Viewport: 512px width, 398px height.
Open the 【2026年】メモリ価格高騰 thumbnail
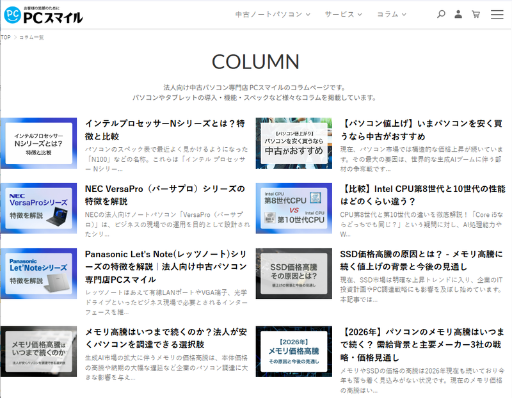[294, 351]
